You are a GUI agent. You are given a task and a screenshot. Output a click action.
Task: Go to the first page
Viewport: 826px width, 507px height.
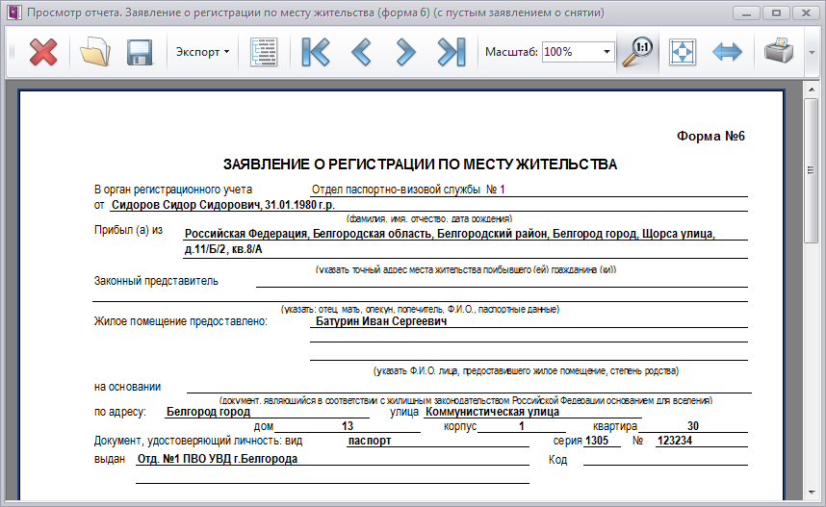pyautogui.click(x=316, y=52)
